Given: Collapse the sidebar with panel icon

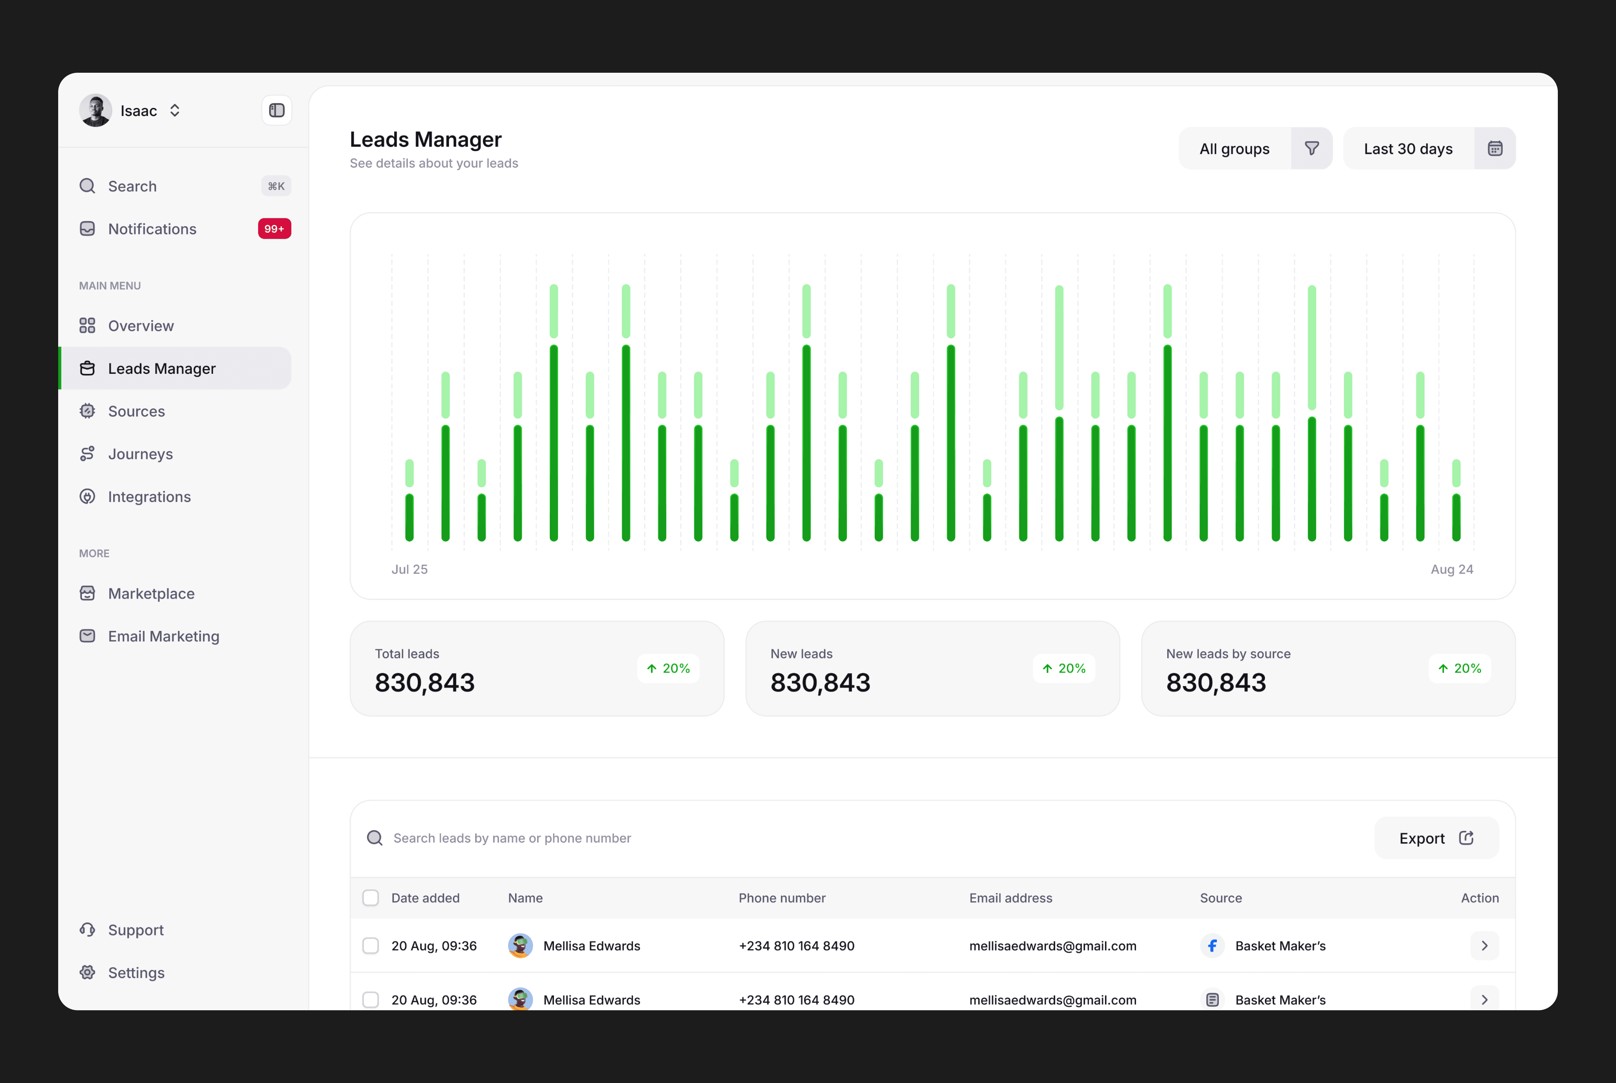Looking at the screenshot, I should tap(277, 110).
